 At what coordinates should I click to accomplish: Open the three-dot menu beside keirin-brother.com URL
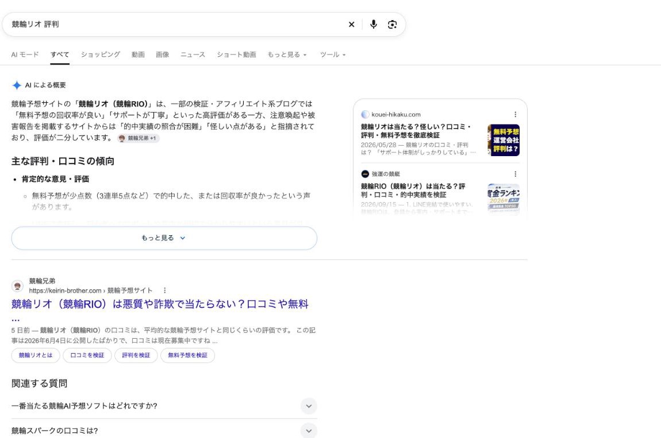[x=164, y=290]
